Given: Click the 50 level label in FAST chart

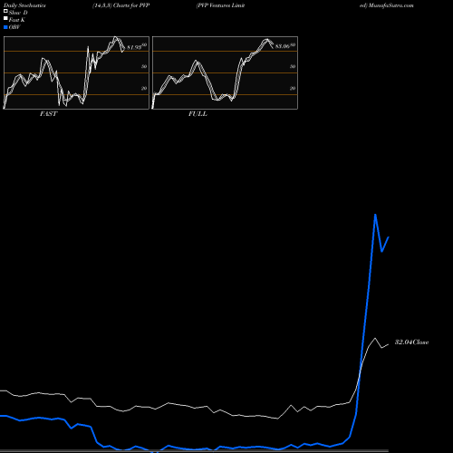Looking at the screenshot, I should tap(144, 66).
